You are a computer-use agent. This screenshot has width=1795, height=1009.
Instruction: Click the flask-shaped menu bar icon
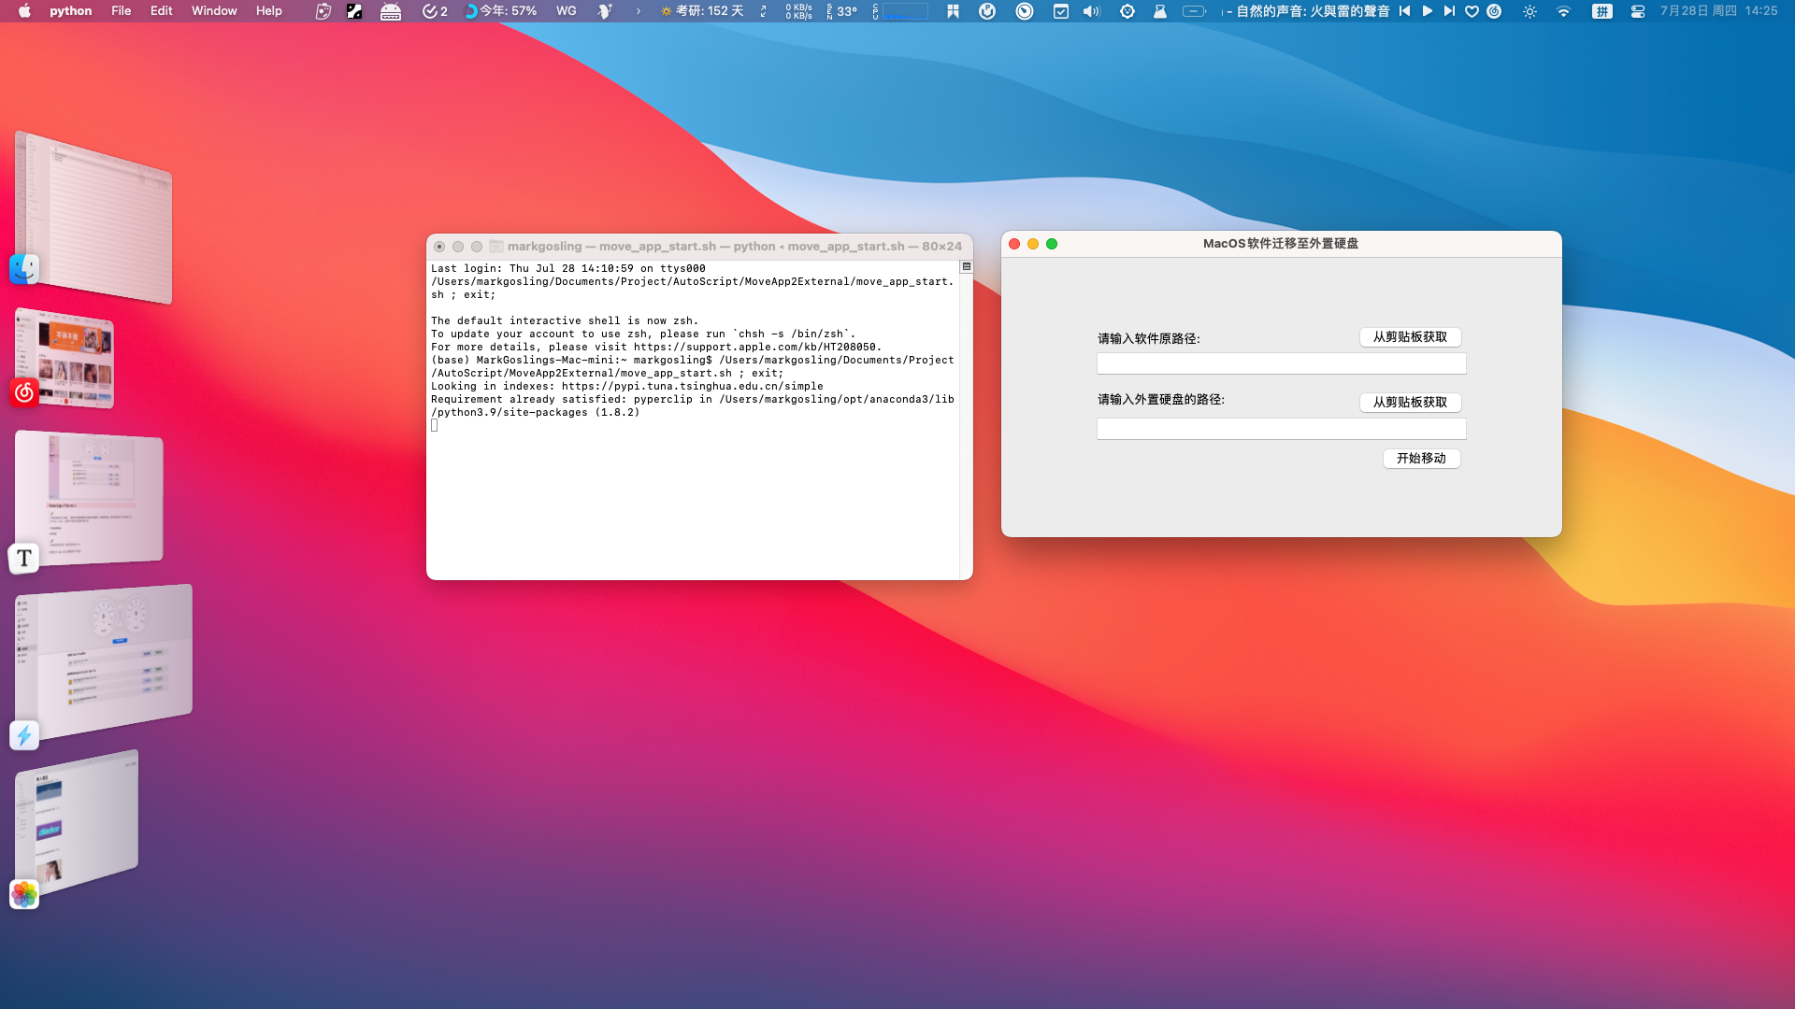[x=1159, y=11]
